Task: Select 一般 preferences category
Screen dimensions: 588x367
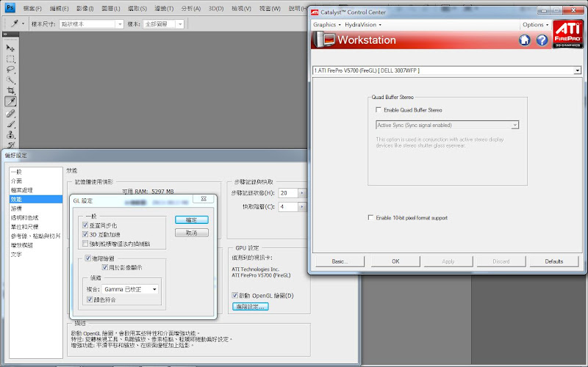Action: 36,172
